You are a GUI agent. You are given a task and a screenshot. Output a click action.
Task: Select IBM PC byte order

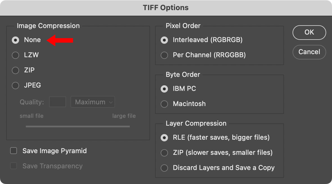164,89
